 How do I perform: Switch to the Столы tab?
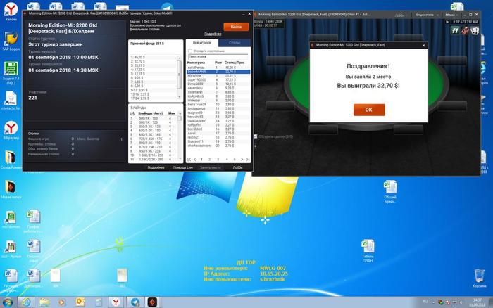click(x=235, y=43)
